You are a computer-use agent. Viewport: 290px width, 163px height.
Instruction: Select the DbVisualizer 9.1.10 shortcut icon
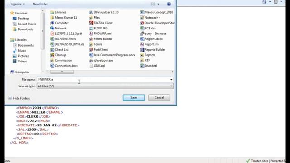[x=91, y=12]
